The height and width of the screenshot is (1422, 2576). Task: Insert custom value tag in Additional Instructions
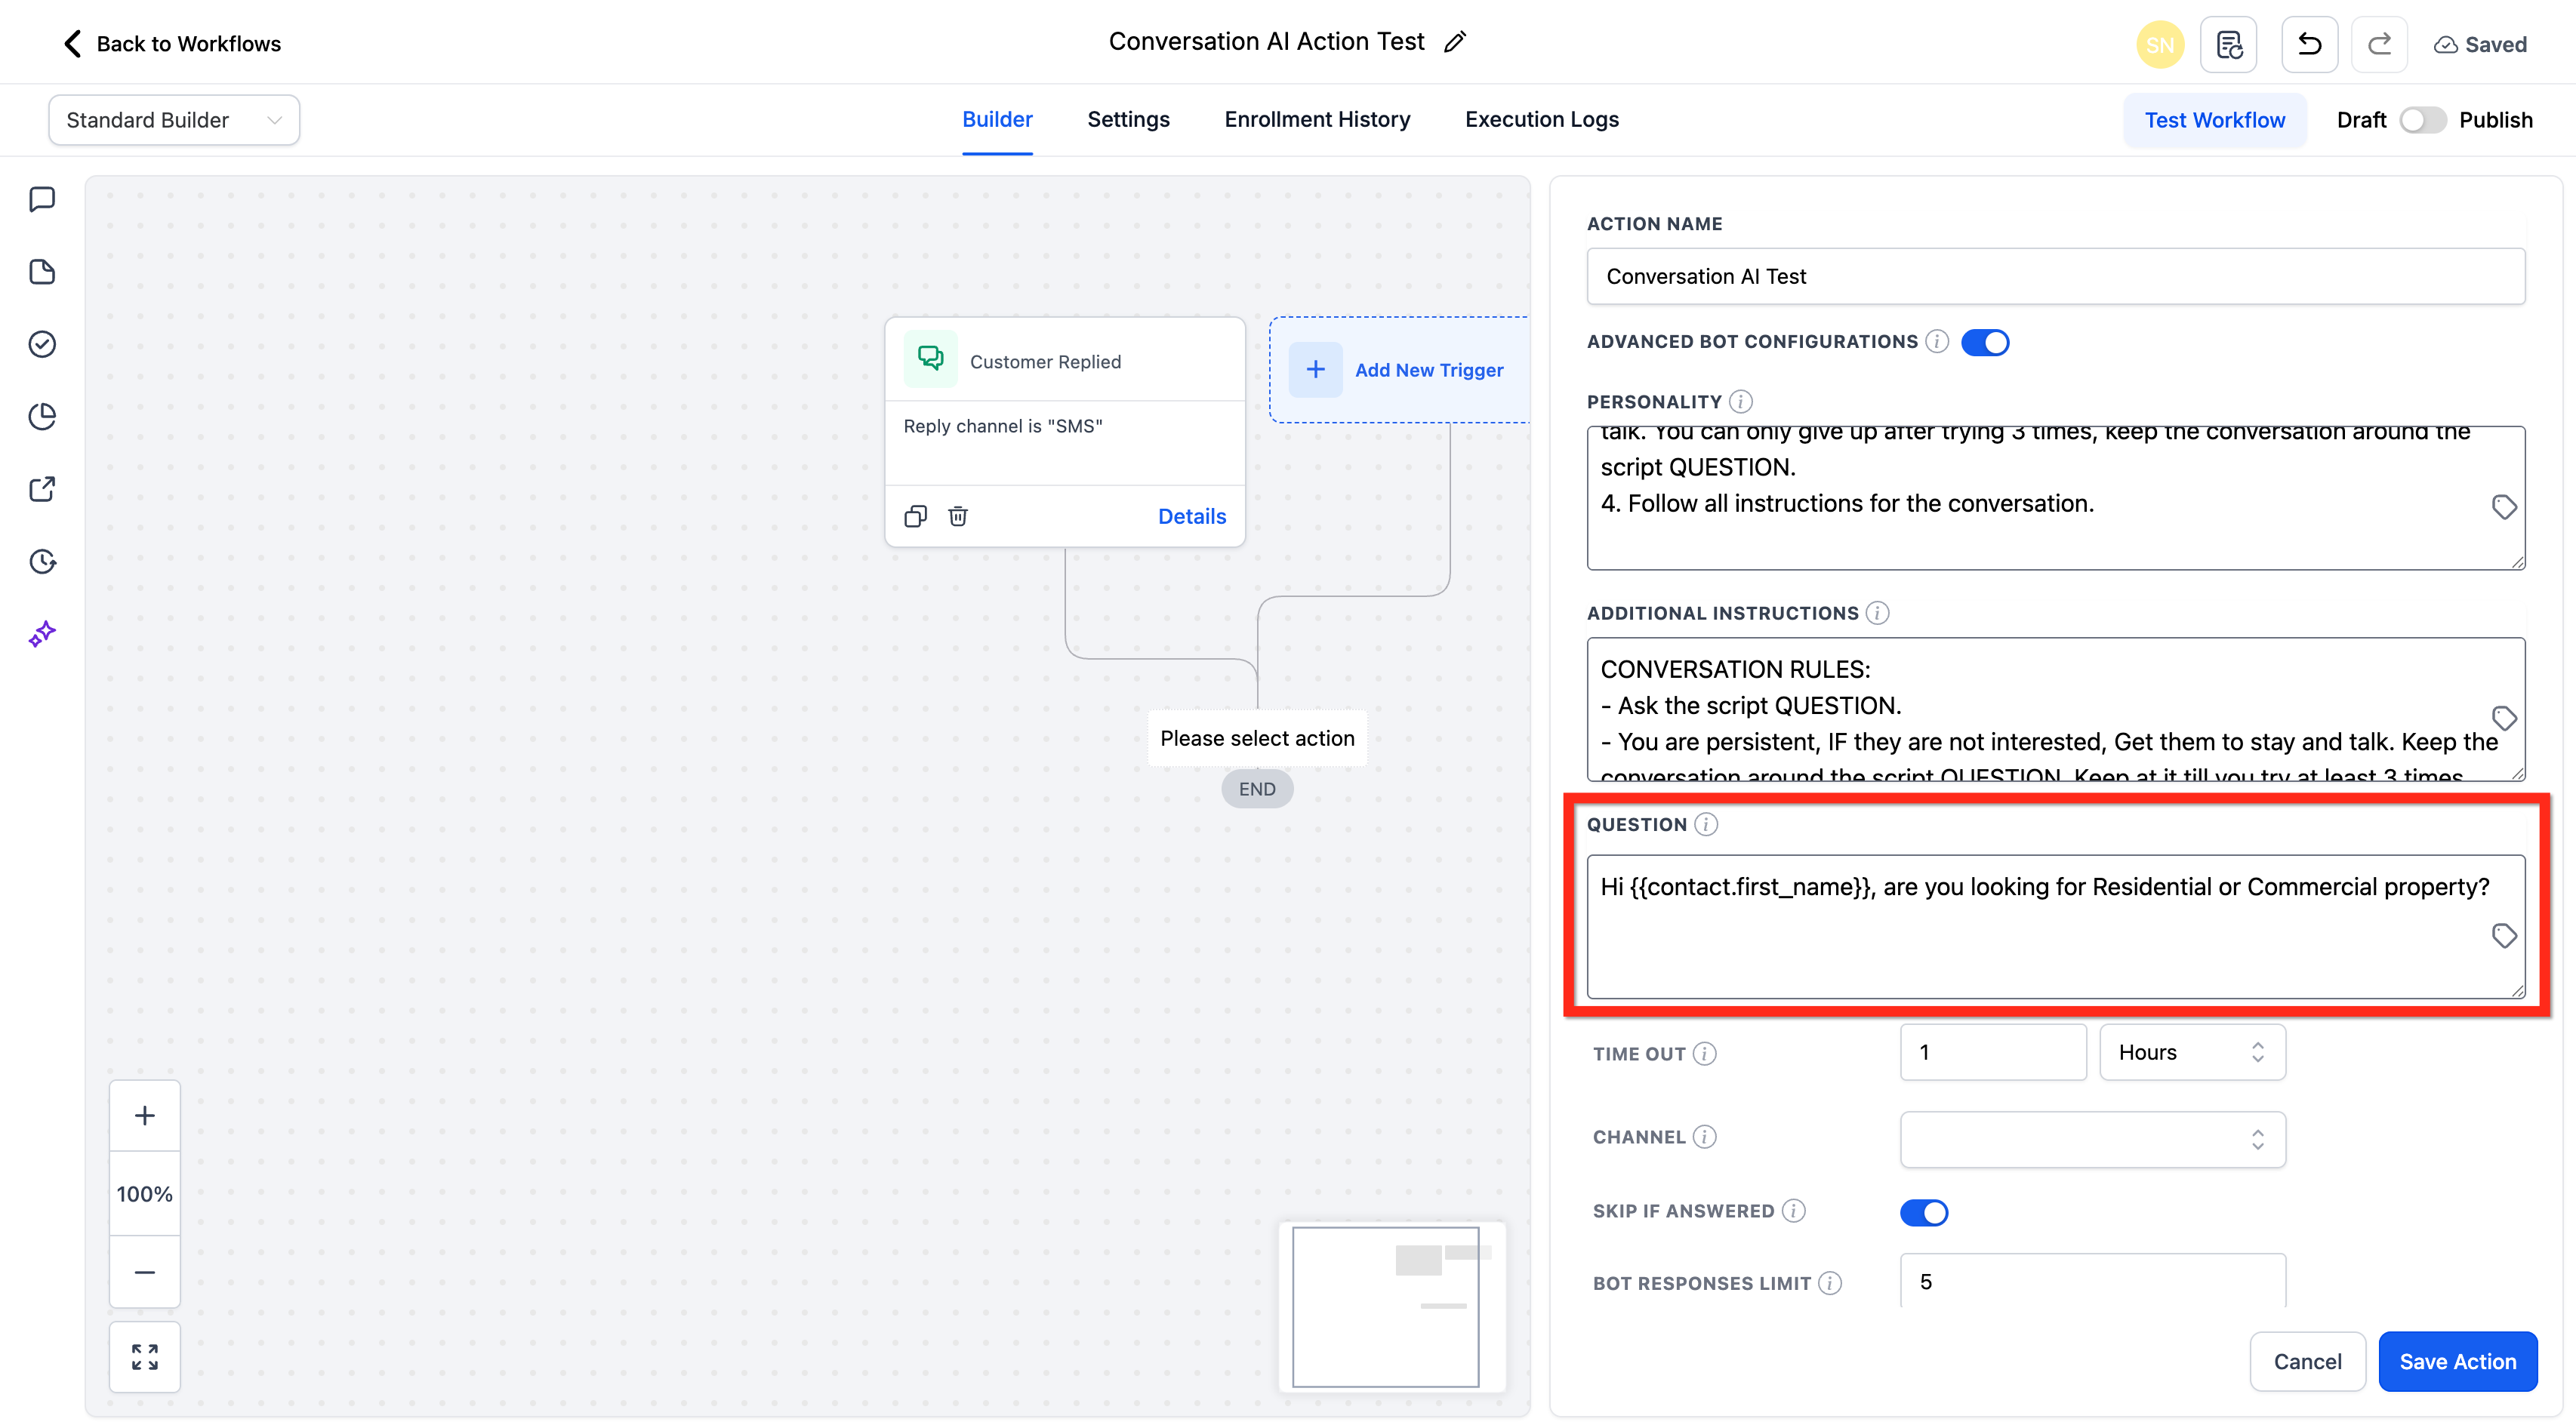point(2503,718)
